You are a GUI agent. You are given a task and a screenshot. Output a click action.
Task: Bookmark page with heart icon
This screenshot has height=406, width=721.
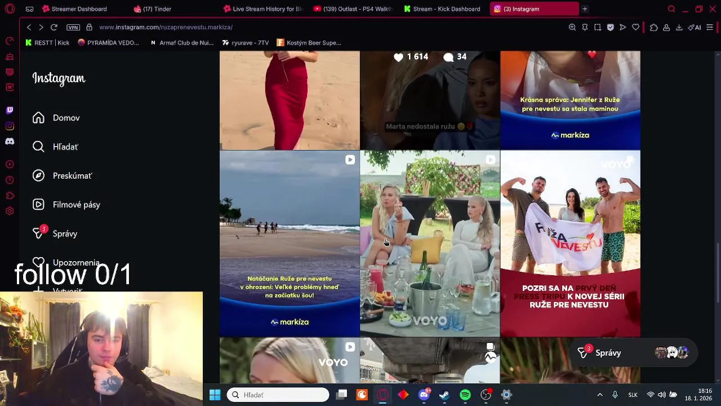point(635,27)
